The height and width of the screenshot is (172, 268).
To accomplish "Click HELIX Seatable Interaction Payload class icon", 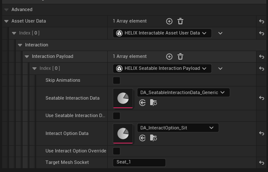I will point(119,69).
